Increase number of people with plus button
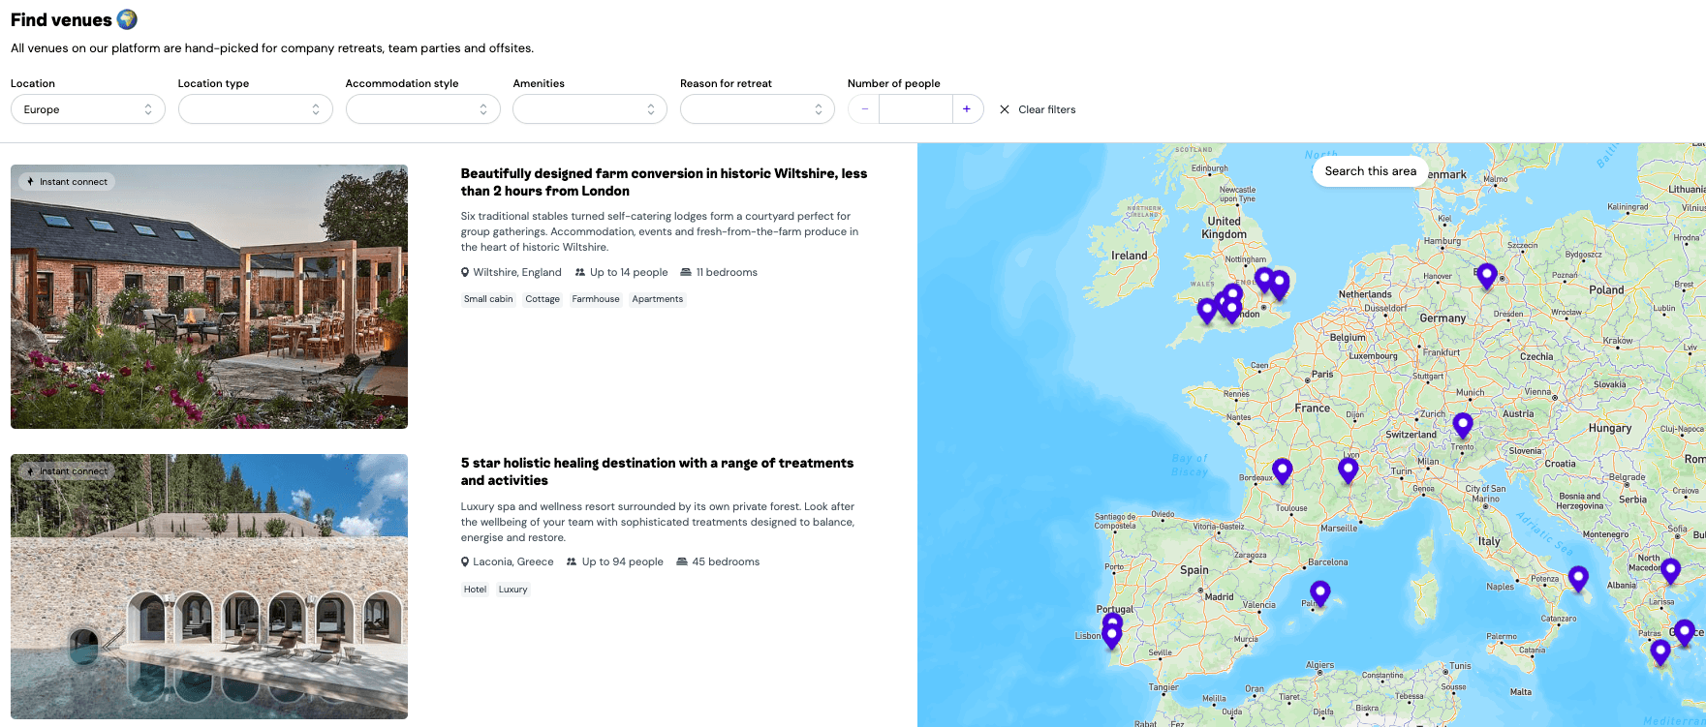Viewport: 1706px width, 727px height. click(967, 109)
